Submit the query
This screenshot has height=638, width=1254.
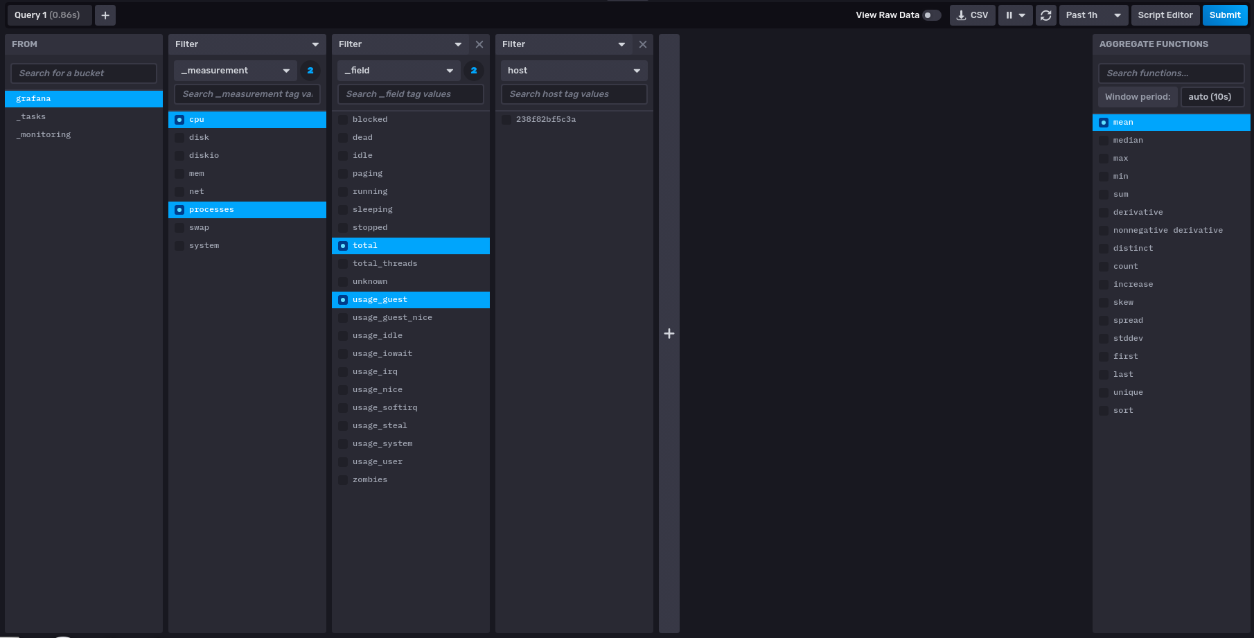(1225, 15)
